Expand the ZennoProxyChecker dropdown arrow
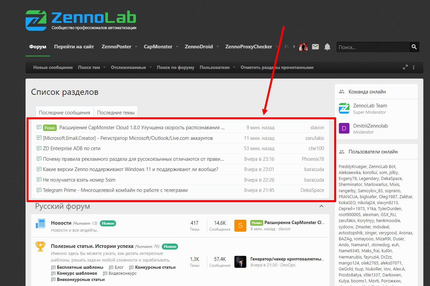 pos(277,47)
